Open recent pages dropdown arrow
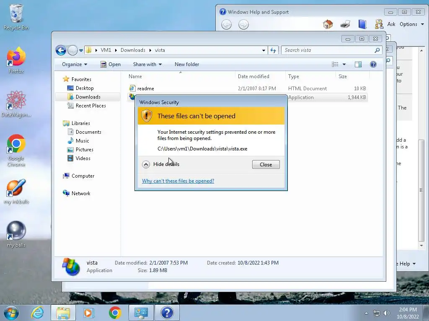The width and height of the screenshot is (429, 321). tap(81, 51)
